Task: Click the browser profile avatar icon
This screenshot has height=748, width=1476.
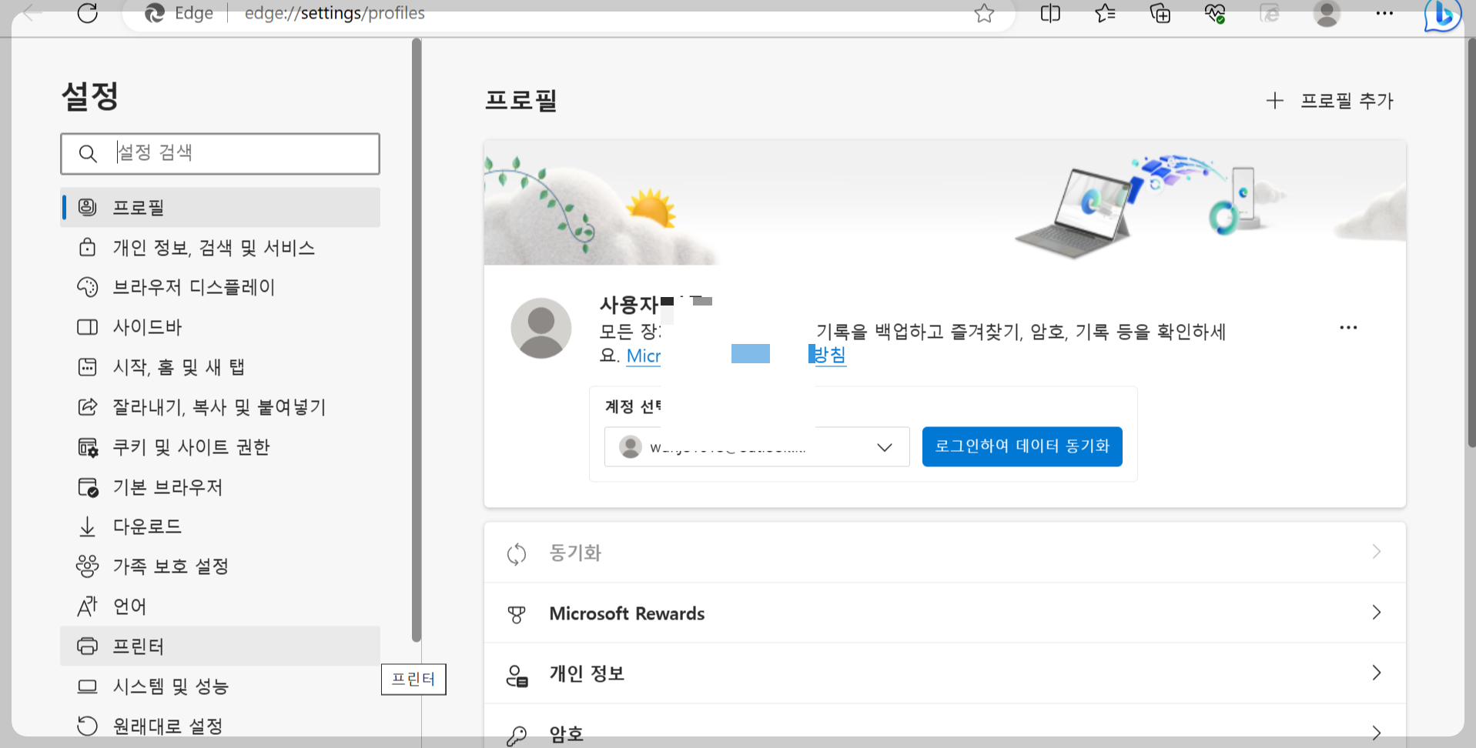Action: pos(1327,13)
